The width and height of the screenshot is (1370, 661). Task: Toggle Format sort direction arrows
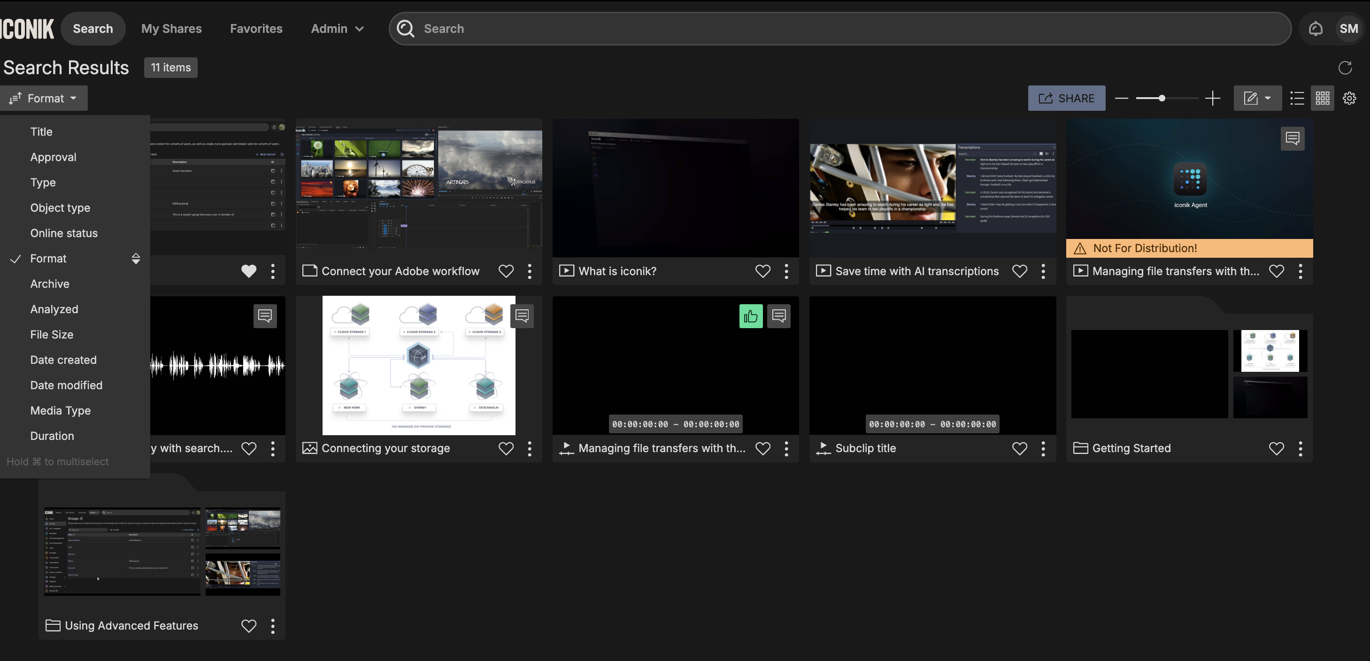point(136,259)
